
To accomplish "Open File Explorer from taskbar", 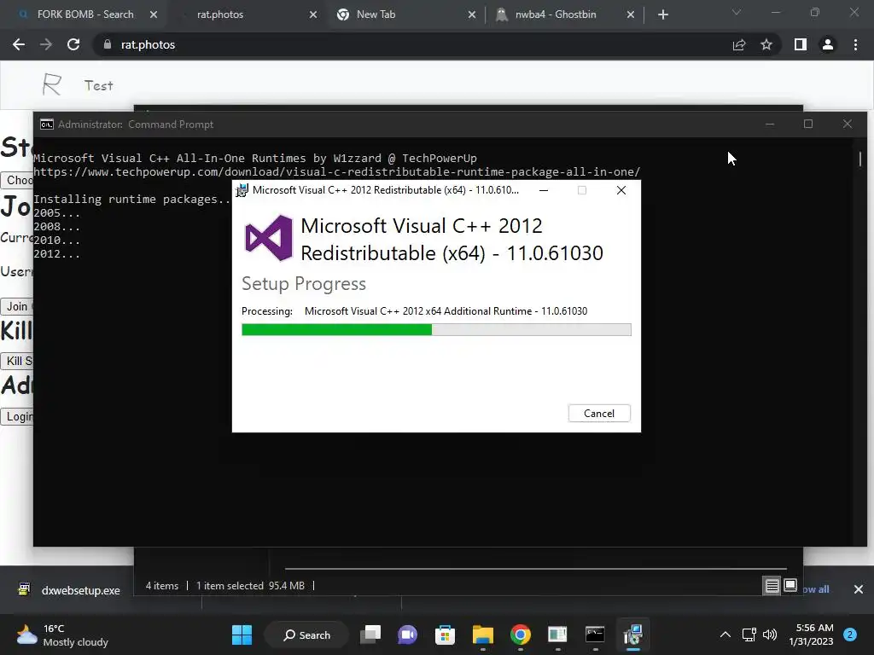I will pyautogui.click(x=483, y=635).
